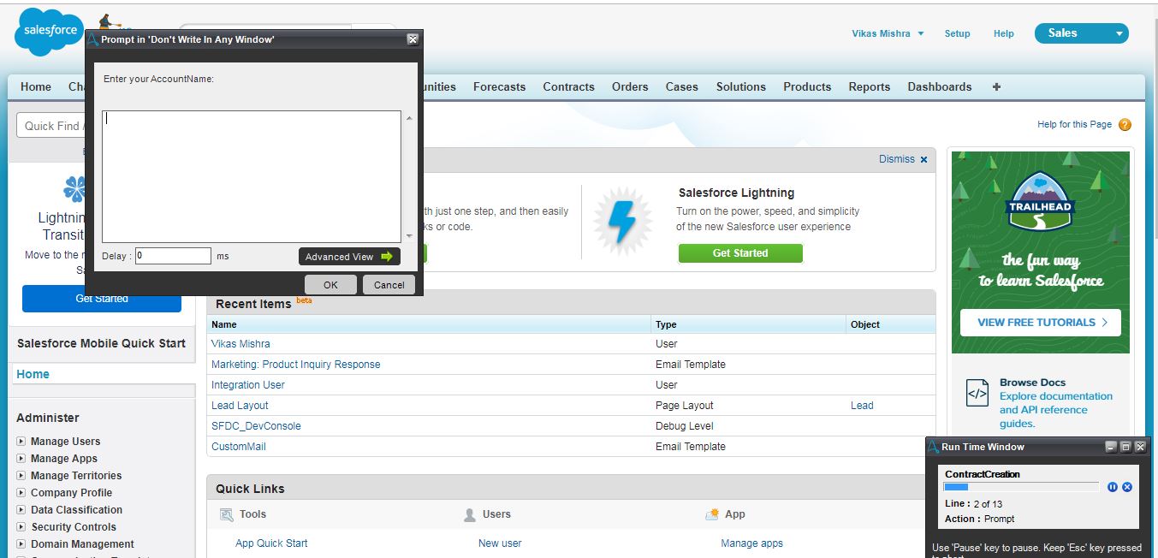Expand Manage Apps in Administer

(21, 459)
